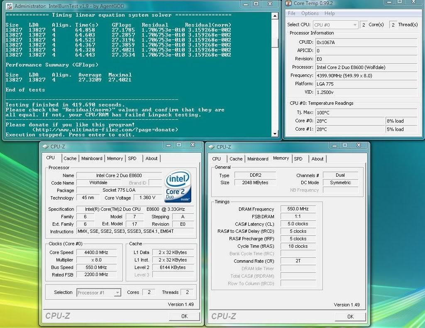The height and width of the screenshot is (328, 425).
Task: Click the Maximal 27.4021 GFlops value
Action: (120, 80)
